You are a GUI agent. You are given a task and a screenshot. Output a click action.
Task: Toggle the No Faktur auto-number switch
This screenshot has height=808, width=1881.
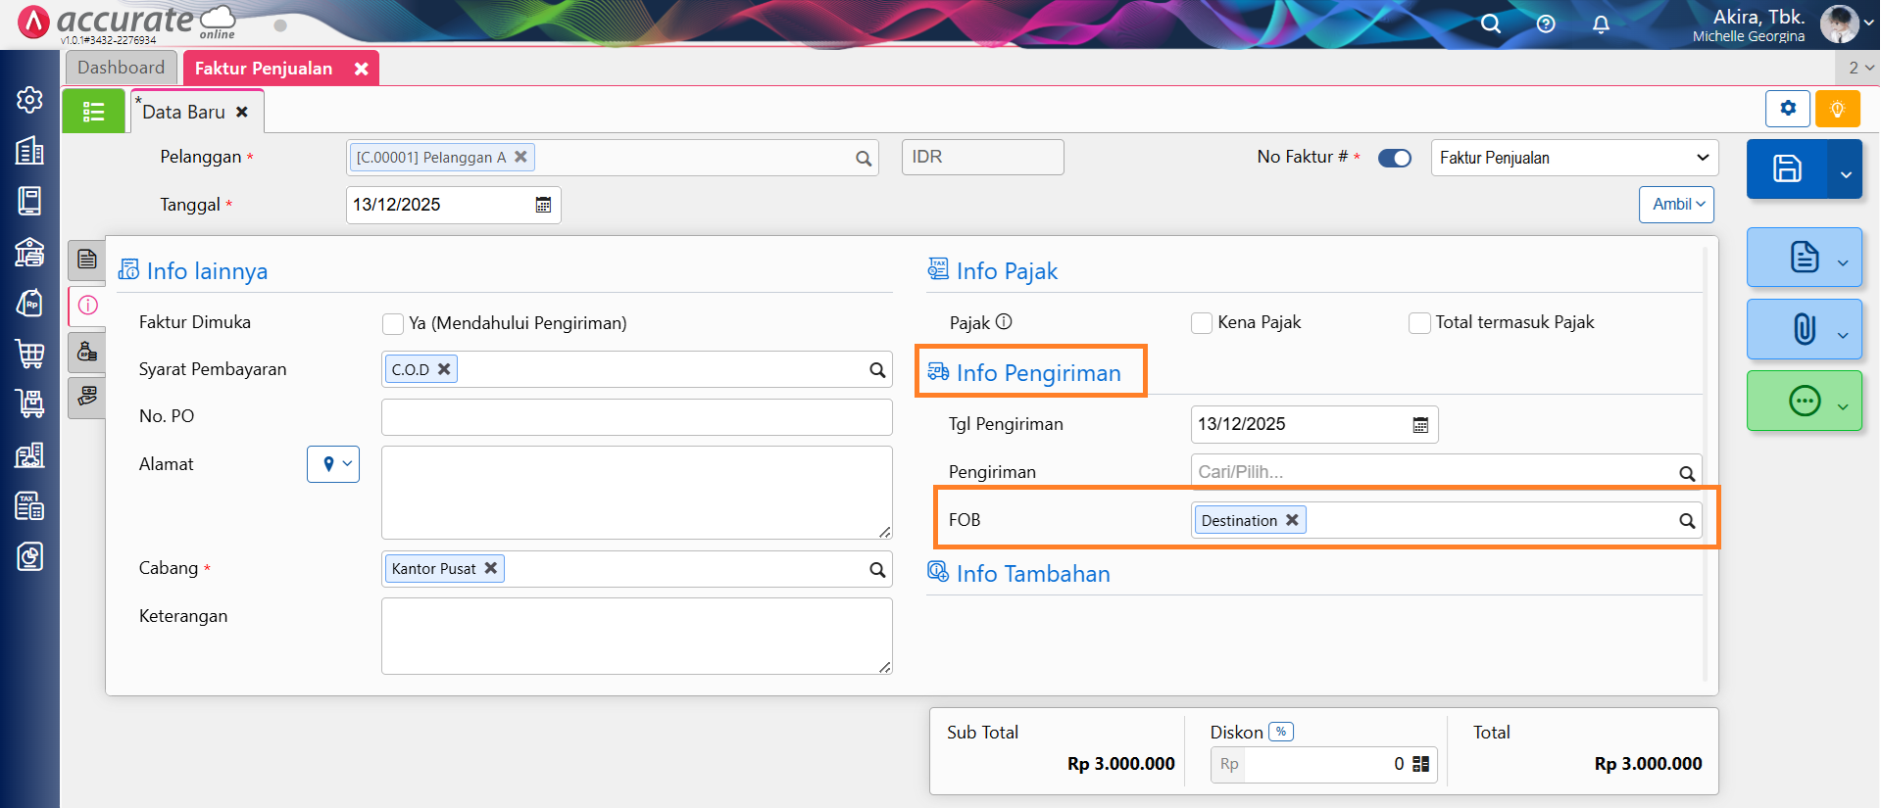click(x=1394, y=158)
